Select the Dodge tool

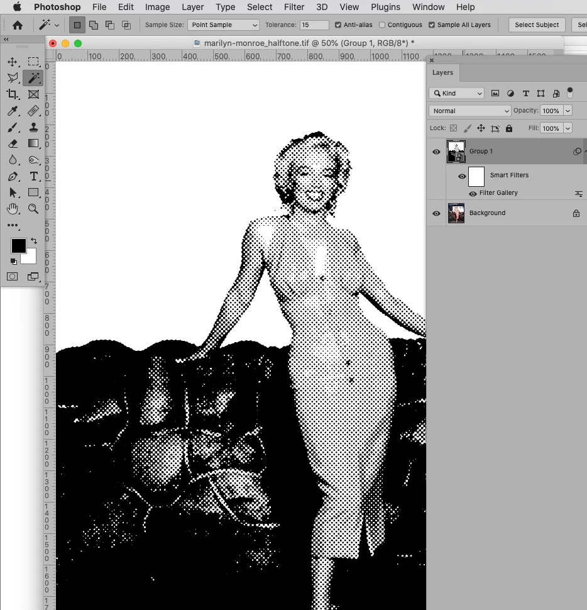(33, 160)
